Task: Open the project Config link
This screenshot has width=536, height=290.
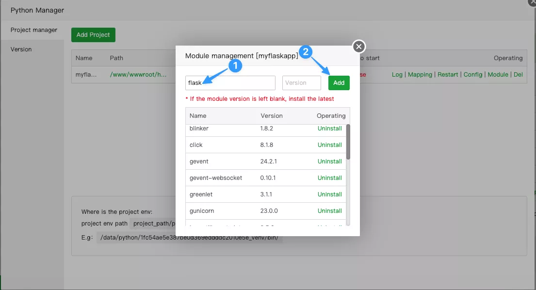Action: click(473, 75)
